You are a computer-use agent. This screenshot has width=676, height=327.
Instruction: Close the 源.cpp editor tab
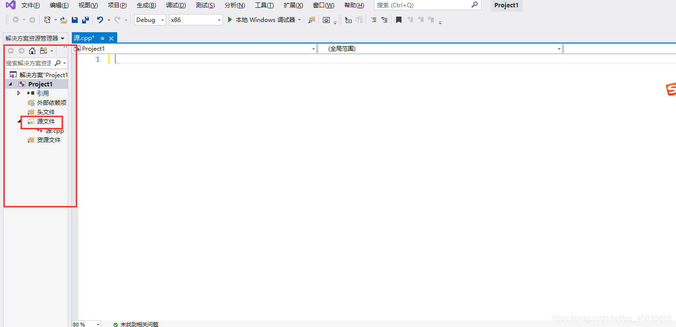click(111, 38)
